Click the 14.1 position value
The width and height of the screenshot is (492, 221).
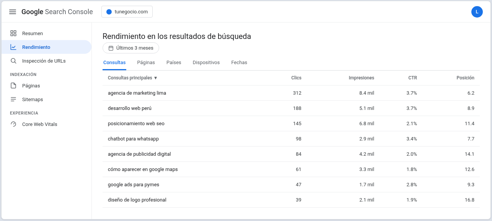point(469,154)
